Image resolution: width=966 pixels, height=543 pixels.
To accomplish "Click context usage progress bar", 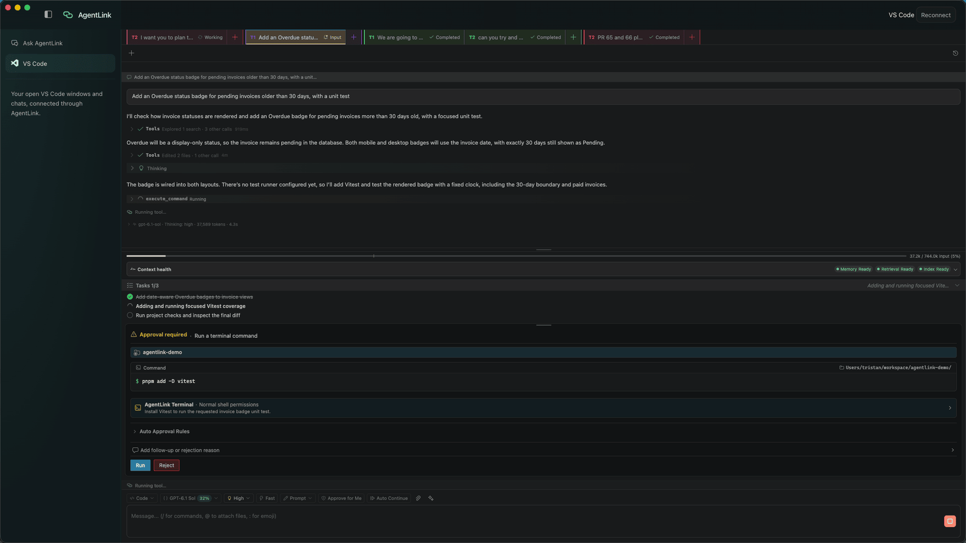I will tap(516, 256).
